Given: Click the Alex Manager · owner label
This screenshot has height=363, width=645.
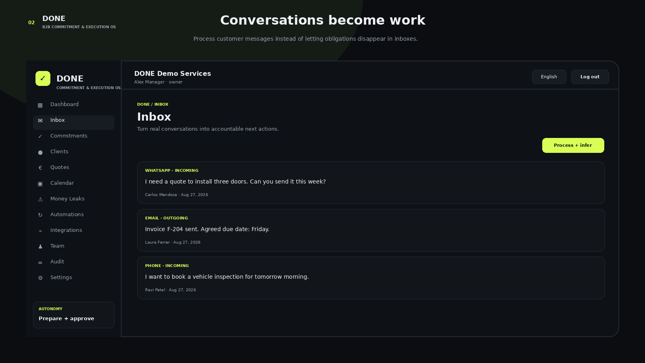Looking at the screenshot, I should 158,82.
